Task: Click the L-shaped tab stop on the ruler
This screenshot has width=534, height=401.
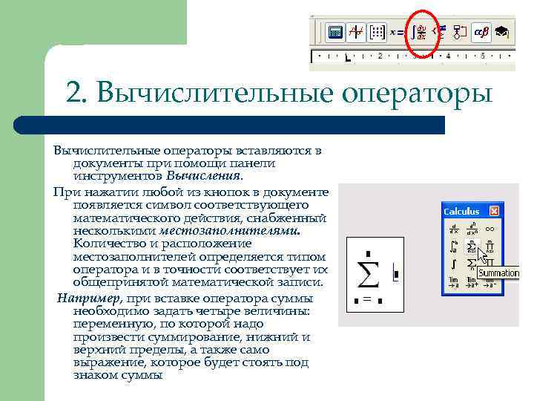Action: [347, 58]
